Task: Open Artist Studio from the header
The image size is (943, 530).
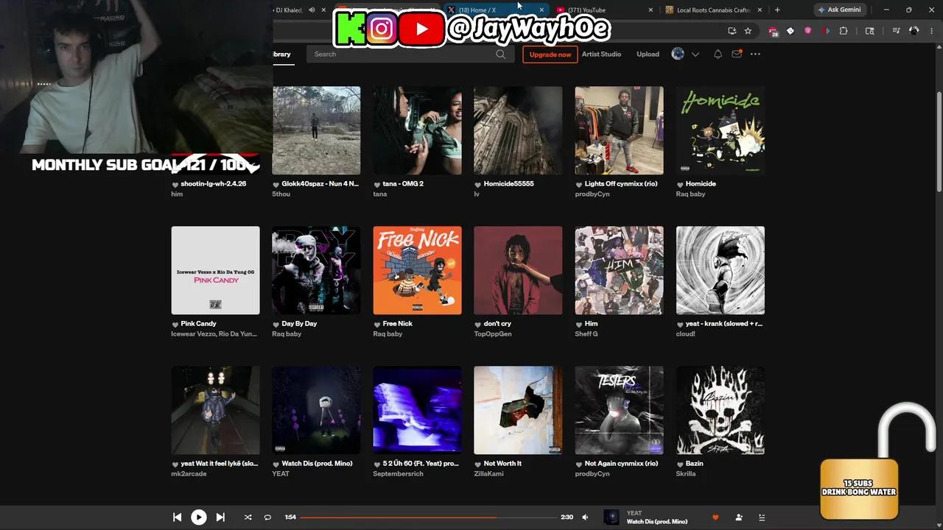Action: (x=601, y=54)
